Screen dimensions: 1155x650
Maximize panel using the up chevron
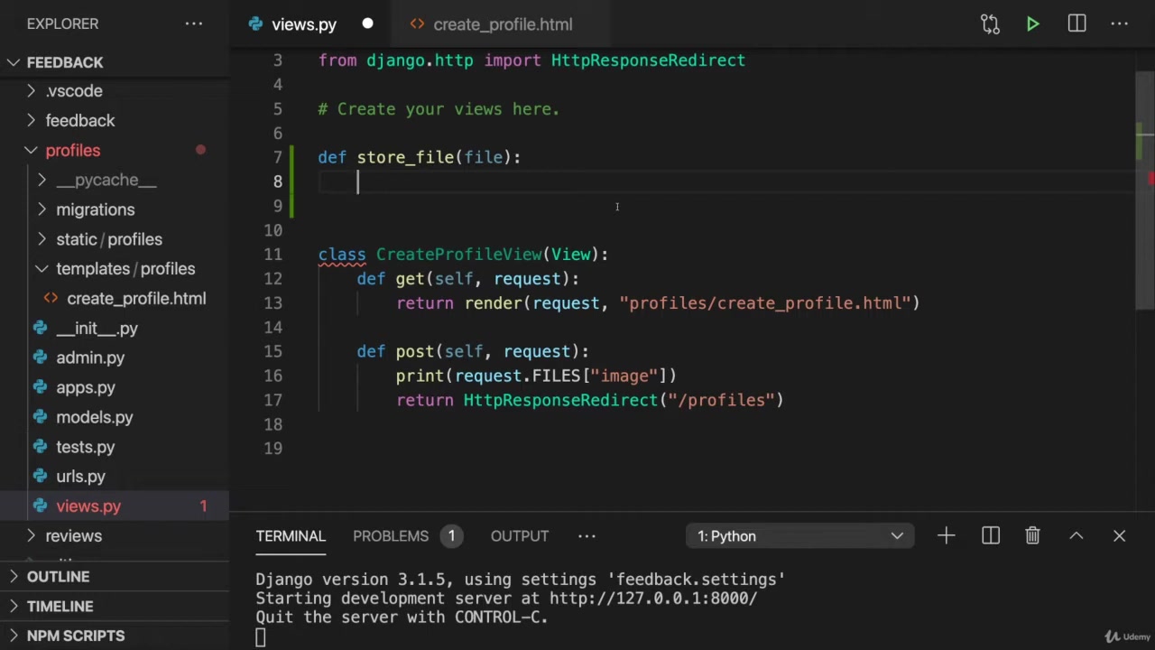click(x=1076, y=536)
